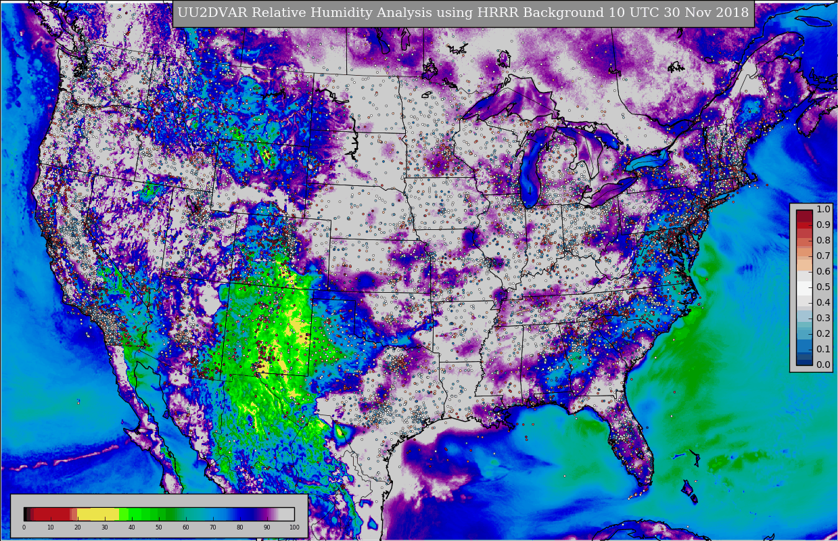Screen dimensions: 838x541
Task: Click the 60 tick label on humidity colorbar
Action: coord(186,527)
